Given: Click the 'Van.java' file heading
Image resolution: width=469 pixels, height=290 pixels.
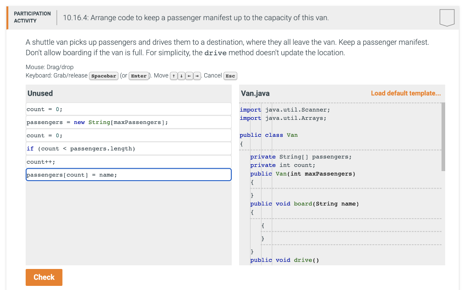Looking at the screenshot, I should click(x=255, y=93).
